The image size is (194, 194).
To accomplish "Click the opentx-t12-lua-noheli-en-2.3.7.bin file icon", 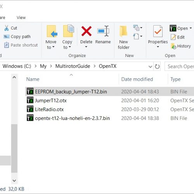I will [30, 118].
